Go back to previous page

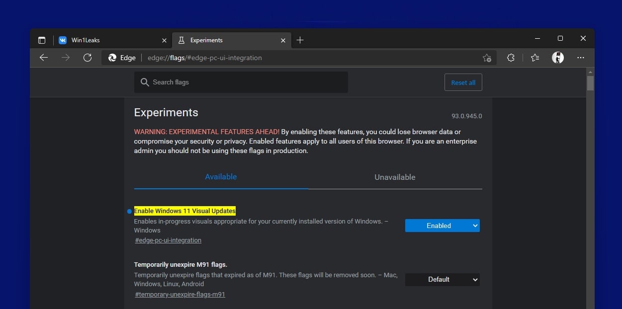pyautogui.click(x=44, y=58)
